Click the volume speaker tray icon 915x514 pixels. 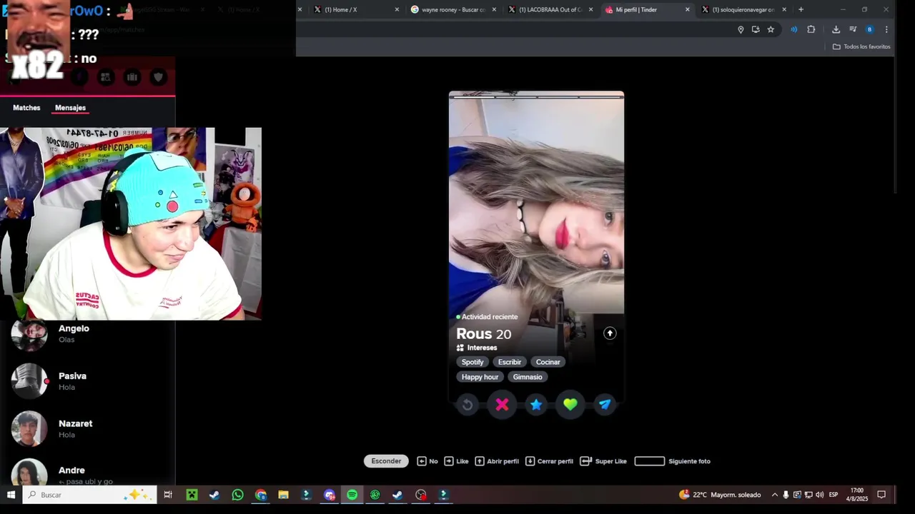[819, 495]
